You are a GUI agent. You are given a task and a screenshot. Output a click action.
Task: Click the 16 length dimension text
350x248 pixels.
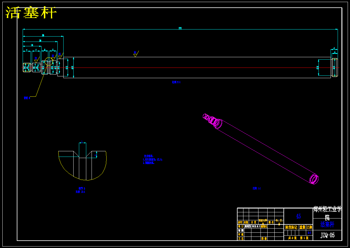[32, 45]
